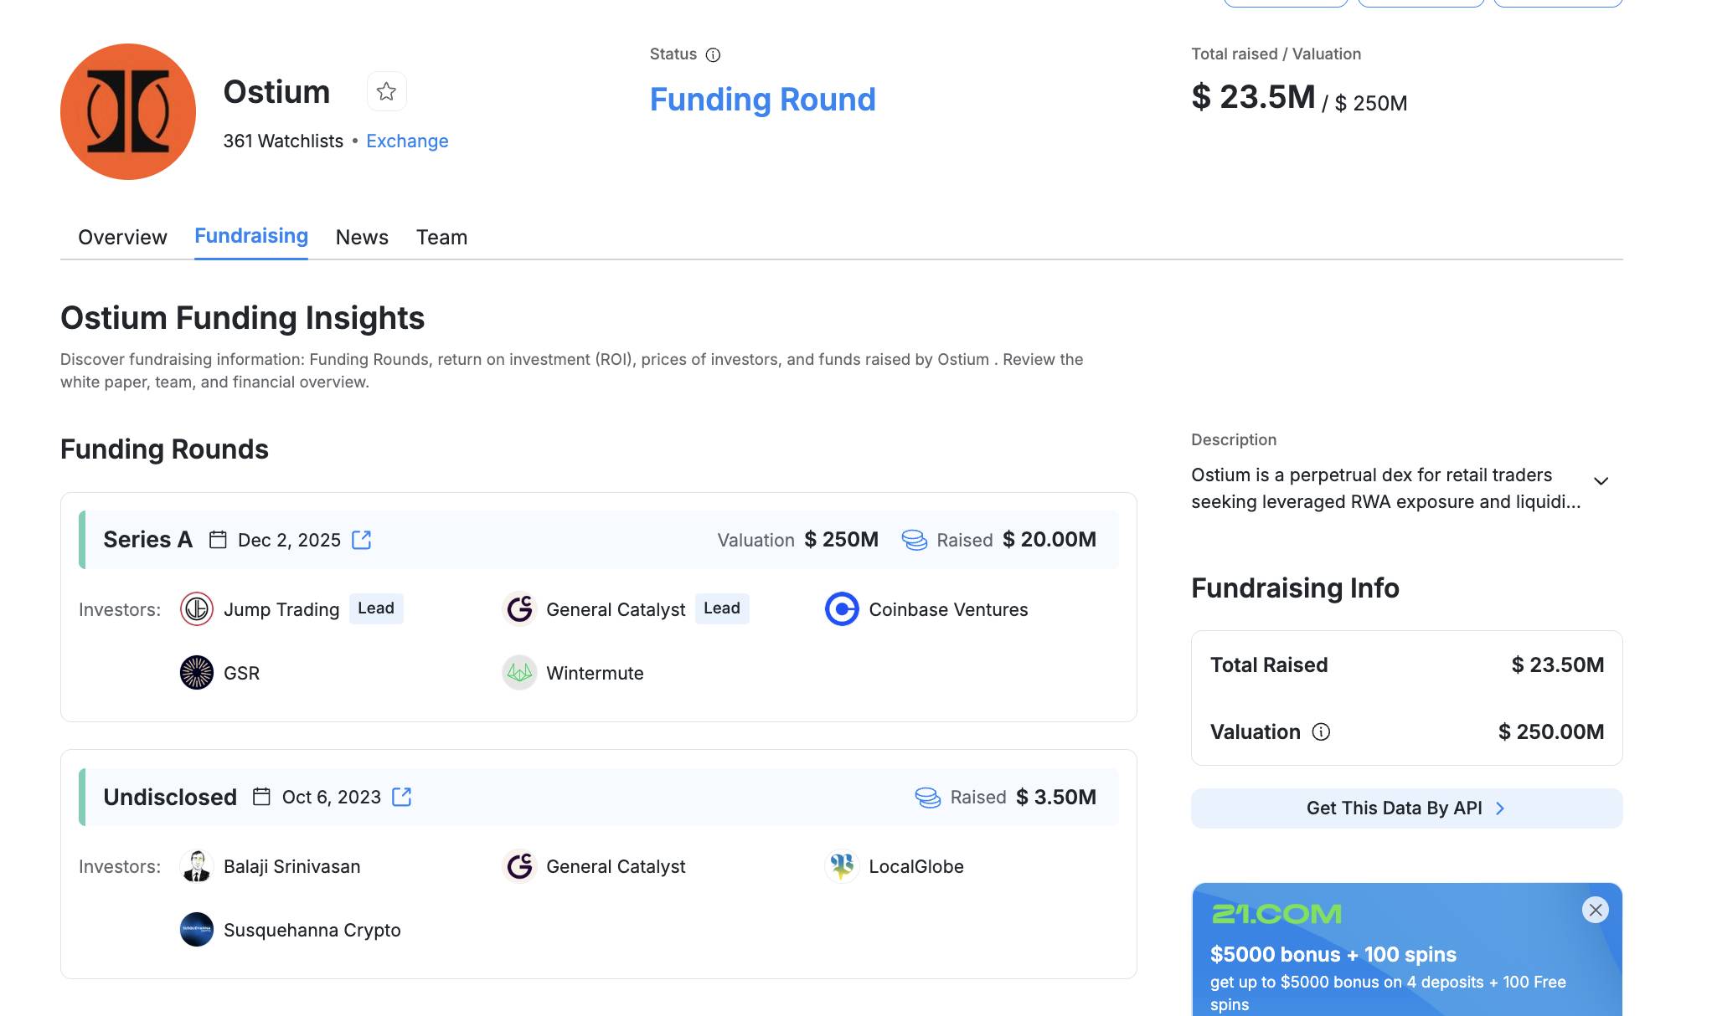Click the Wintermute logo icon
This screenshot has width=1712, height=1016.
519,673
